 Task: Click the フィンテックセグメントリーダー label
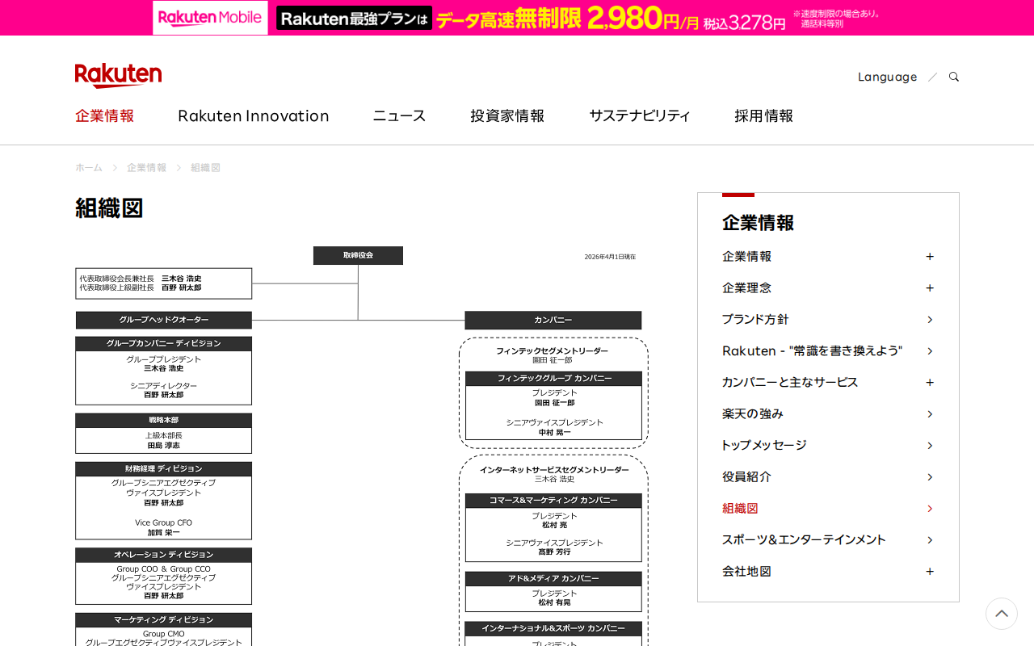(553, 351)
